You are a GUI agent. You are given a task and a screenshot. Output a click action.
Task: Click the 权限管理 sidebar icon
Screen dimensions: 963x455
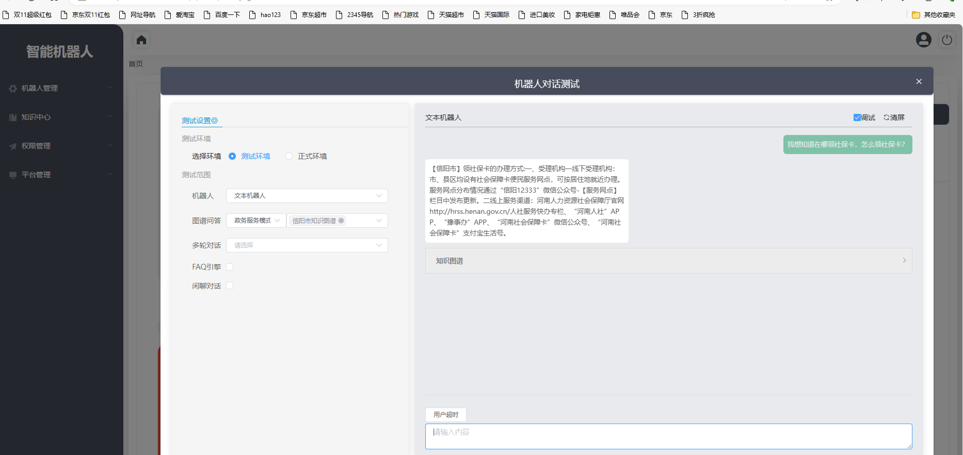[13, 146]
